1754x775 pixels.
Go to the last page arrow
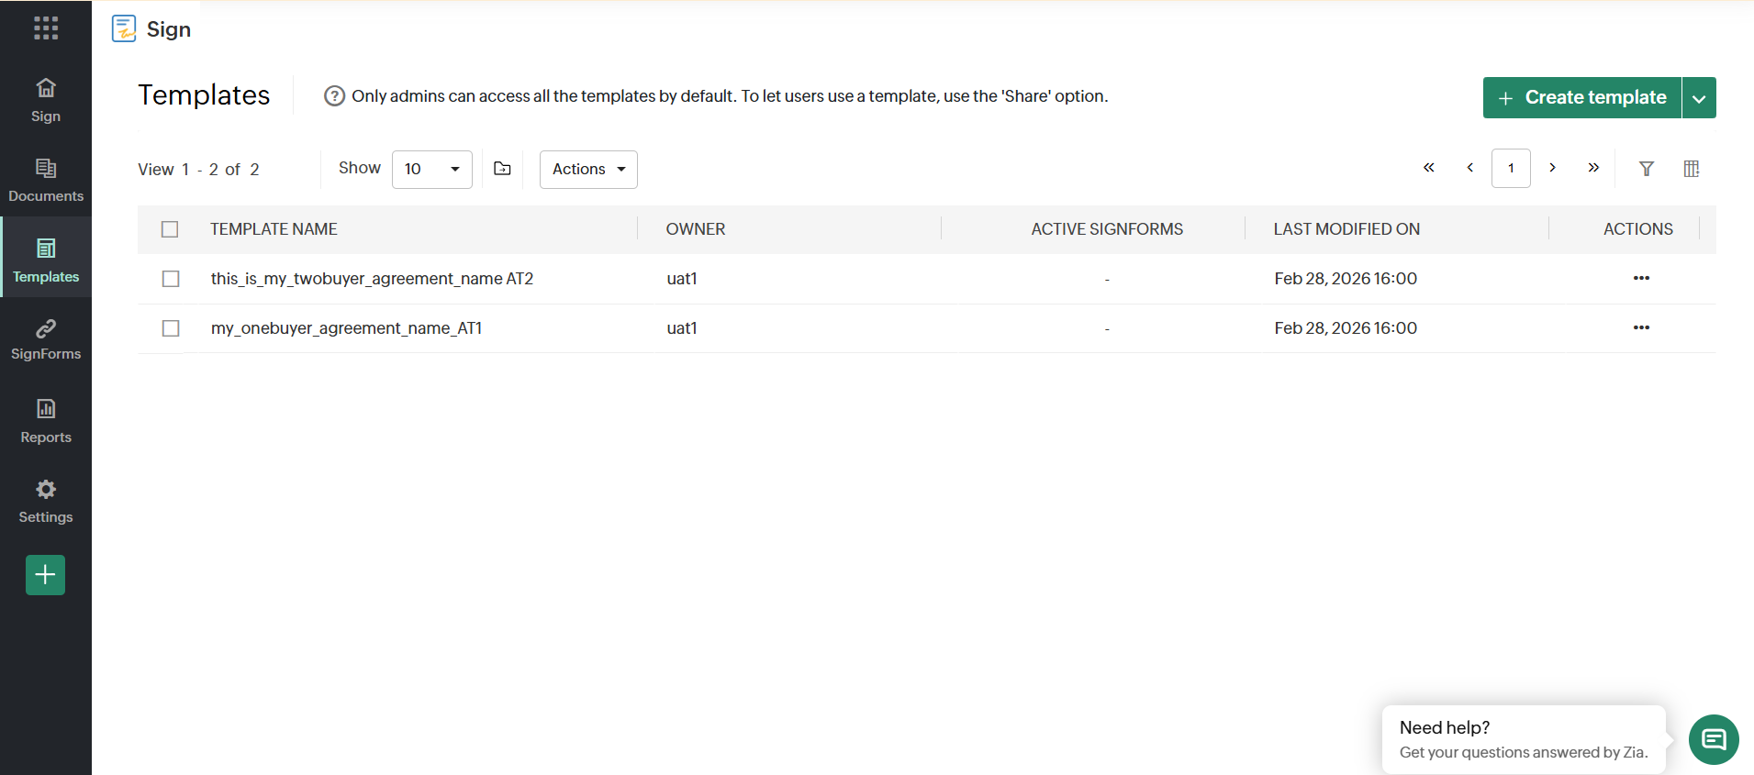click(x=1593, y=168)
